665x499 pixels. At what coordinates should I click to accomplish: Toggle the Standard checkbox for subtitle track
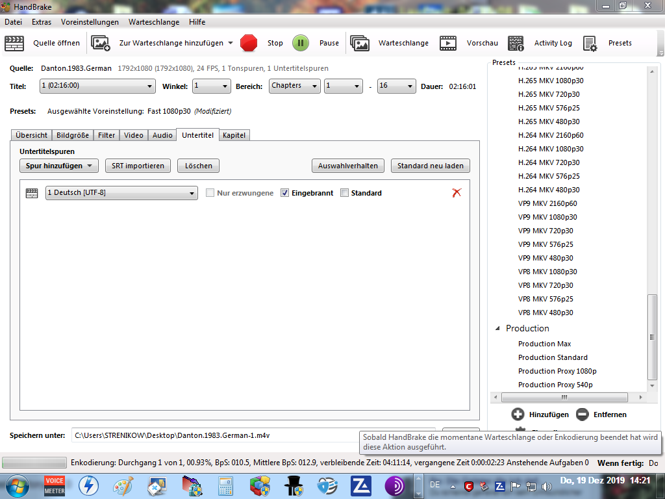[344, 193]
